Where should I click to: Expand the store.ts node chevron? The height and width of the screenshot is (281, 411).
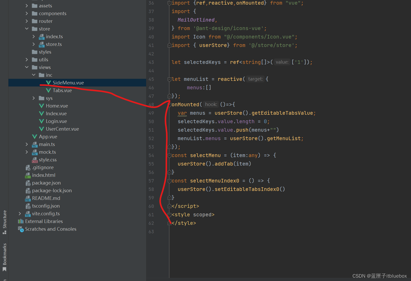click(x=34, y=44)
